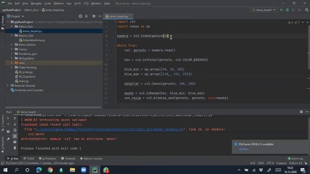Click the Debug bug icon in toolbar
Viewport: 310px width, 174px height.
pos(287,10)
